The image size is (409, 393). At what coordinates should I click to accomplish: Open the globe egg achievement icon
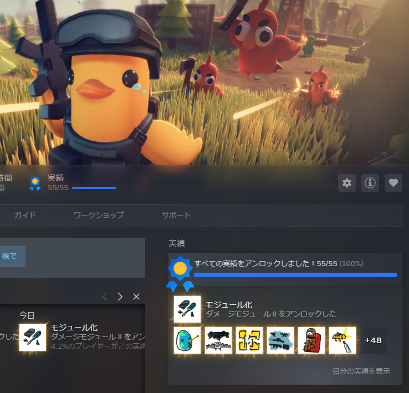[187, 340]
